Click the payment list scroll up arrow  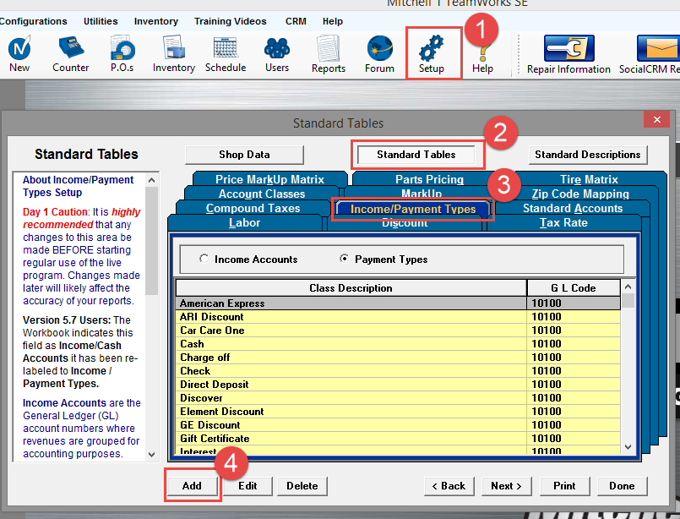tap(628, 287)
